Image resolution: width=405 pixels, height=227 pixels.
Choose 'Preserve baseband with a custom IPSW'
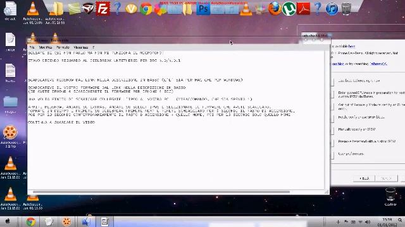click(x=367, y=141)
